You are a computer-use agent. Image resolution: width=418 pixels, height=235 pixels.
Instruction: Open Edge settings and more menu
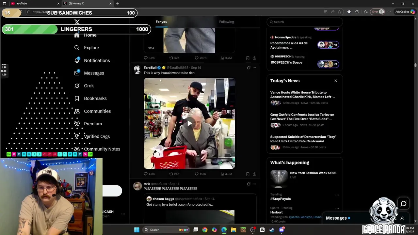pos(389,12)
